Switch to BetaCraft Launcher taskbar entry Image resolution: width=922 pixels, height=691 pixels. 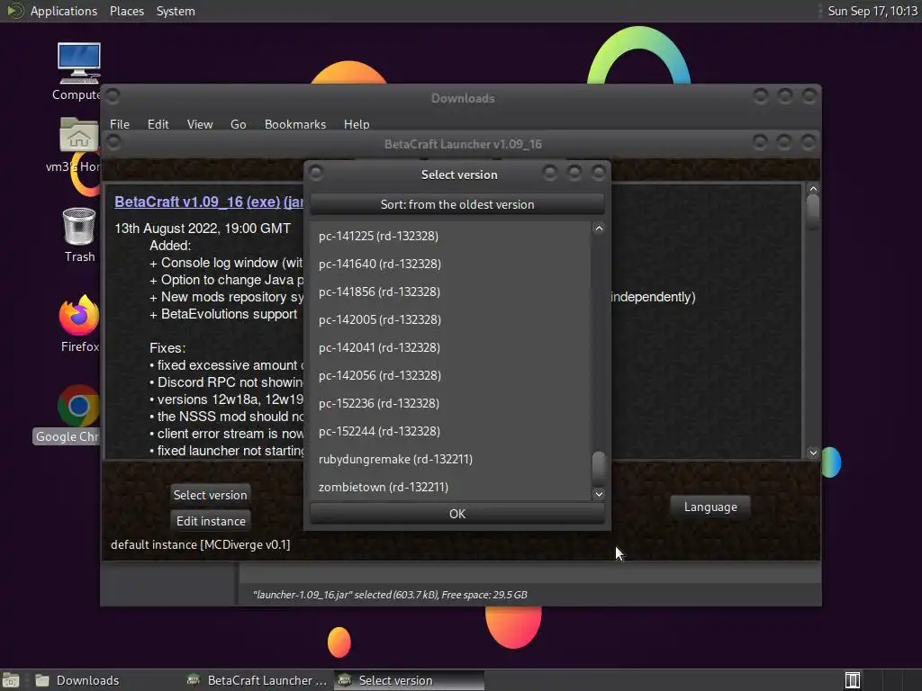click(x=257, y=680)
